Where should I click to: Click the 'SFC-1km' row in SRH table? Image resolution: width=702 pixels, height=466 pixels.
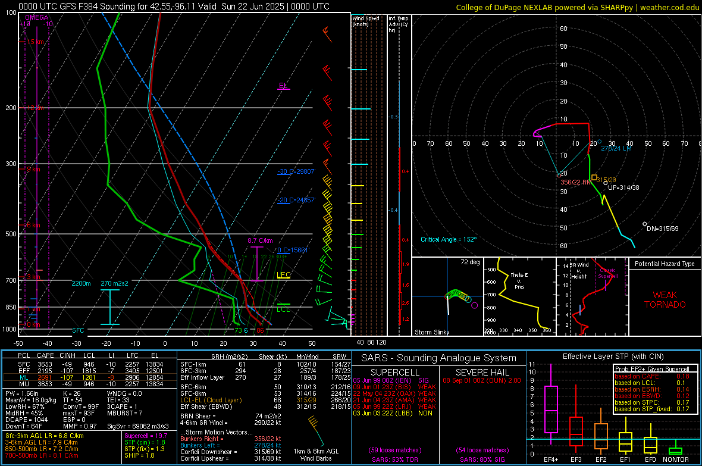click(x=265, y=364)
